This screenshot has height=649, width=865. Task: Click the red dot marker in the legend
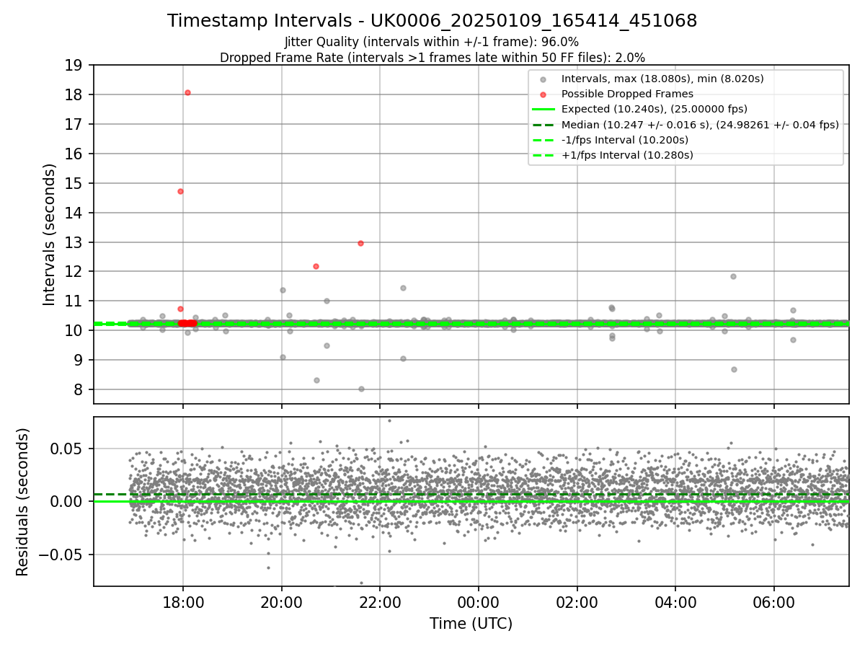pyautogui.click(x=544, y=94)
